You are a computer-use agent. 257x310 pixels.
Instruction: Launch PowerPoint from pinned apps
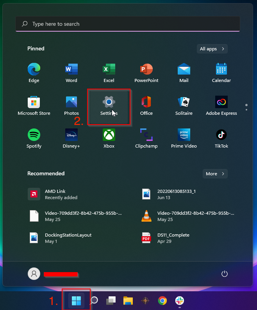tap(146, 73)
